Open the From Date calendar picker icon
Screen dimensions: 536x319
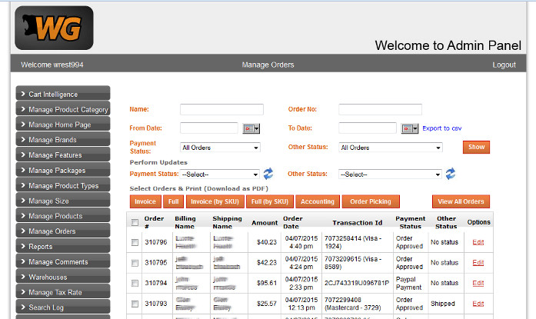(x=251, y=128)
